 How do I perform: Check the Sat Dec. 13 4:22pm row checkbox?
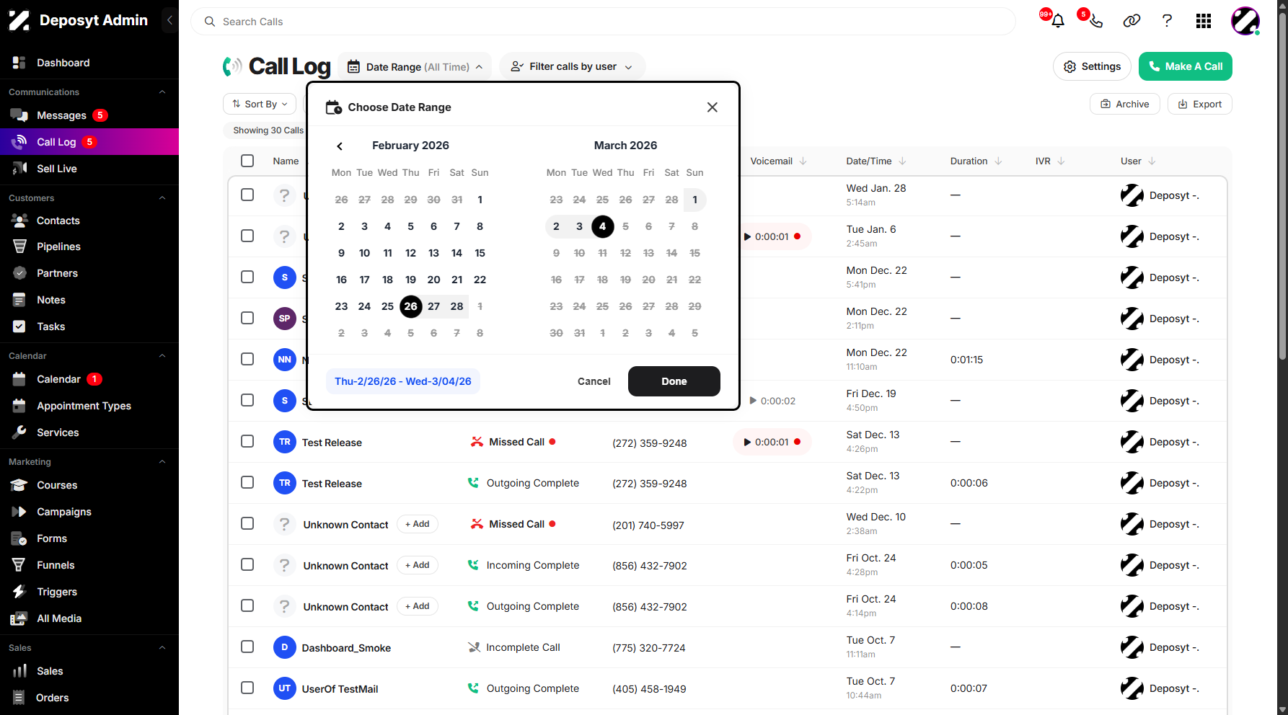pyautogui.click(x=247, y=482)
